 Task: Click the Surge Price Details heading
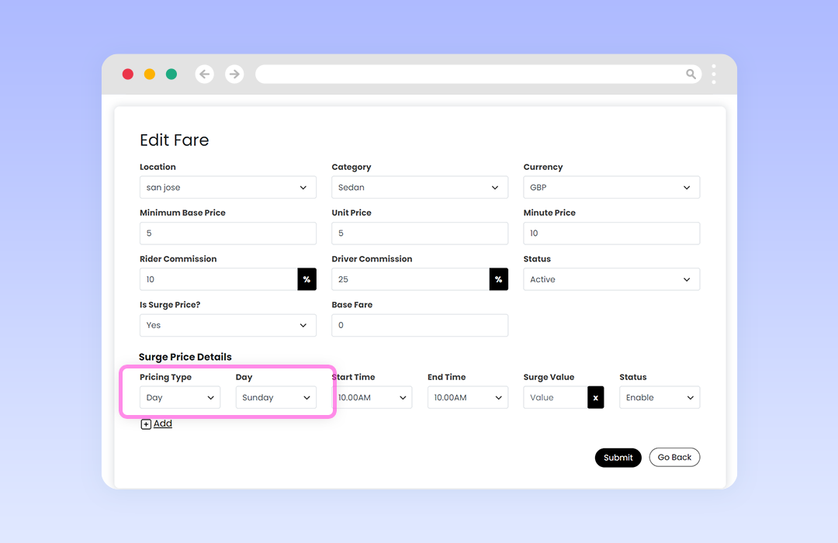tap(185, 357)
